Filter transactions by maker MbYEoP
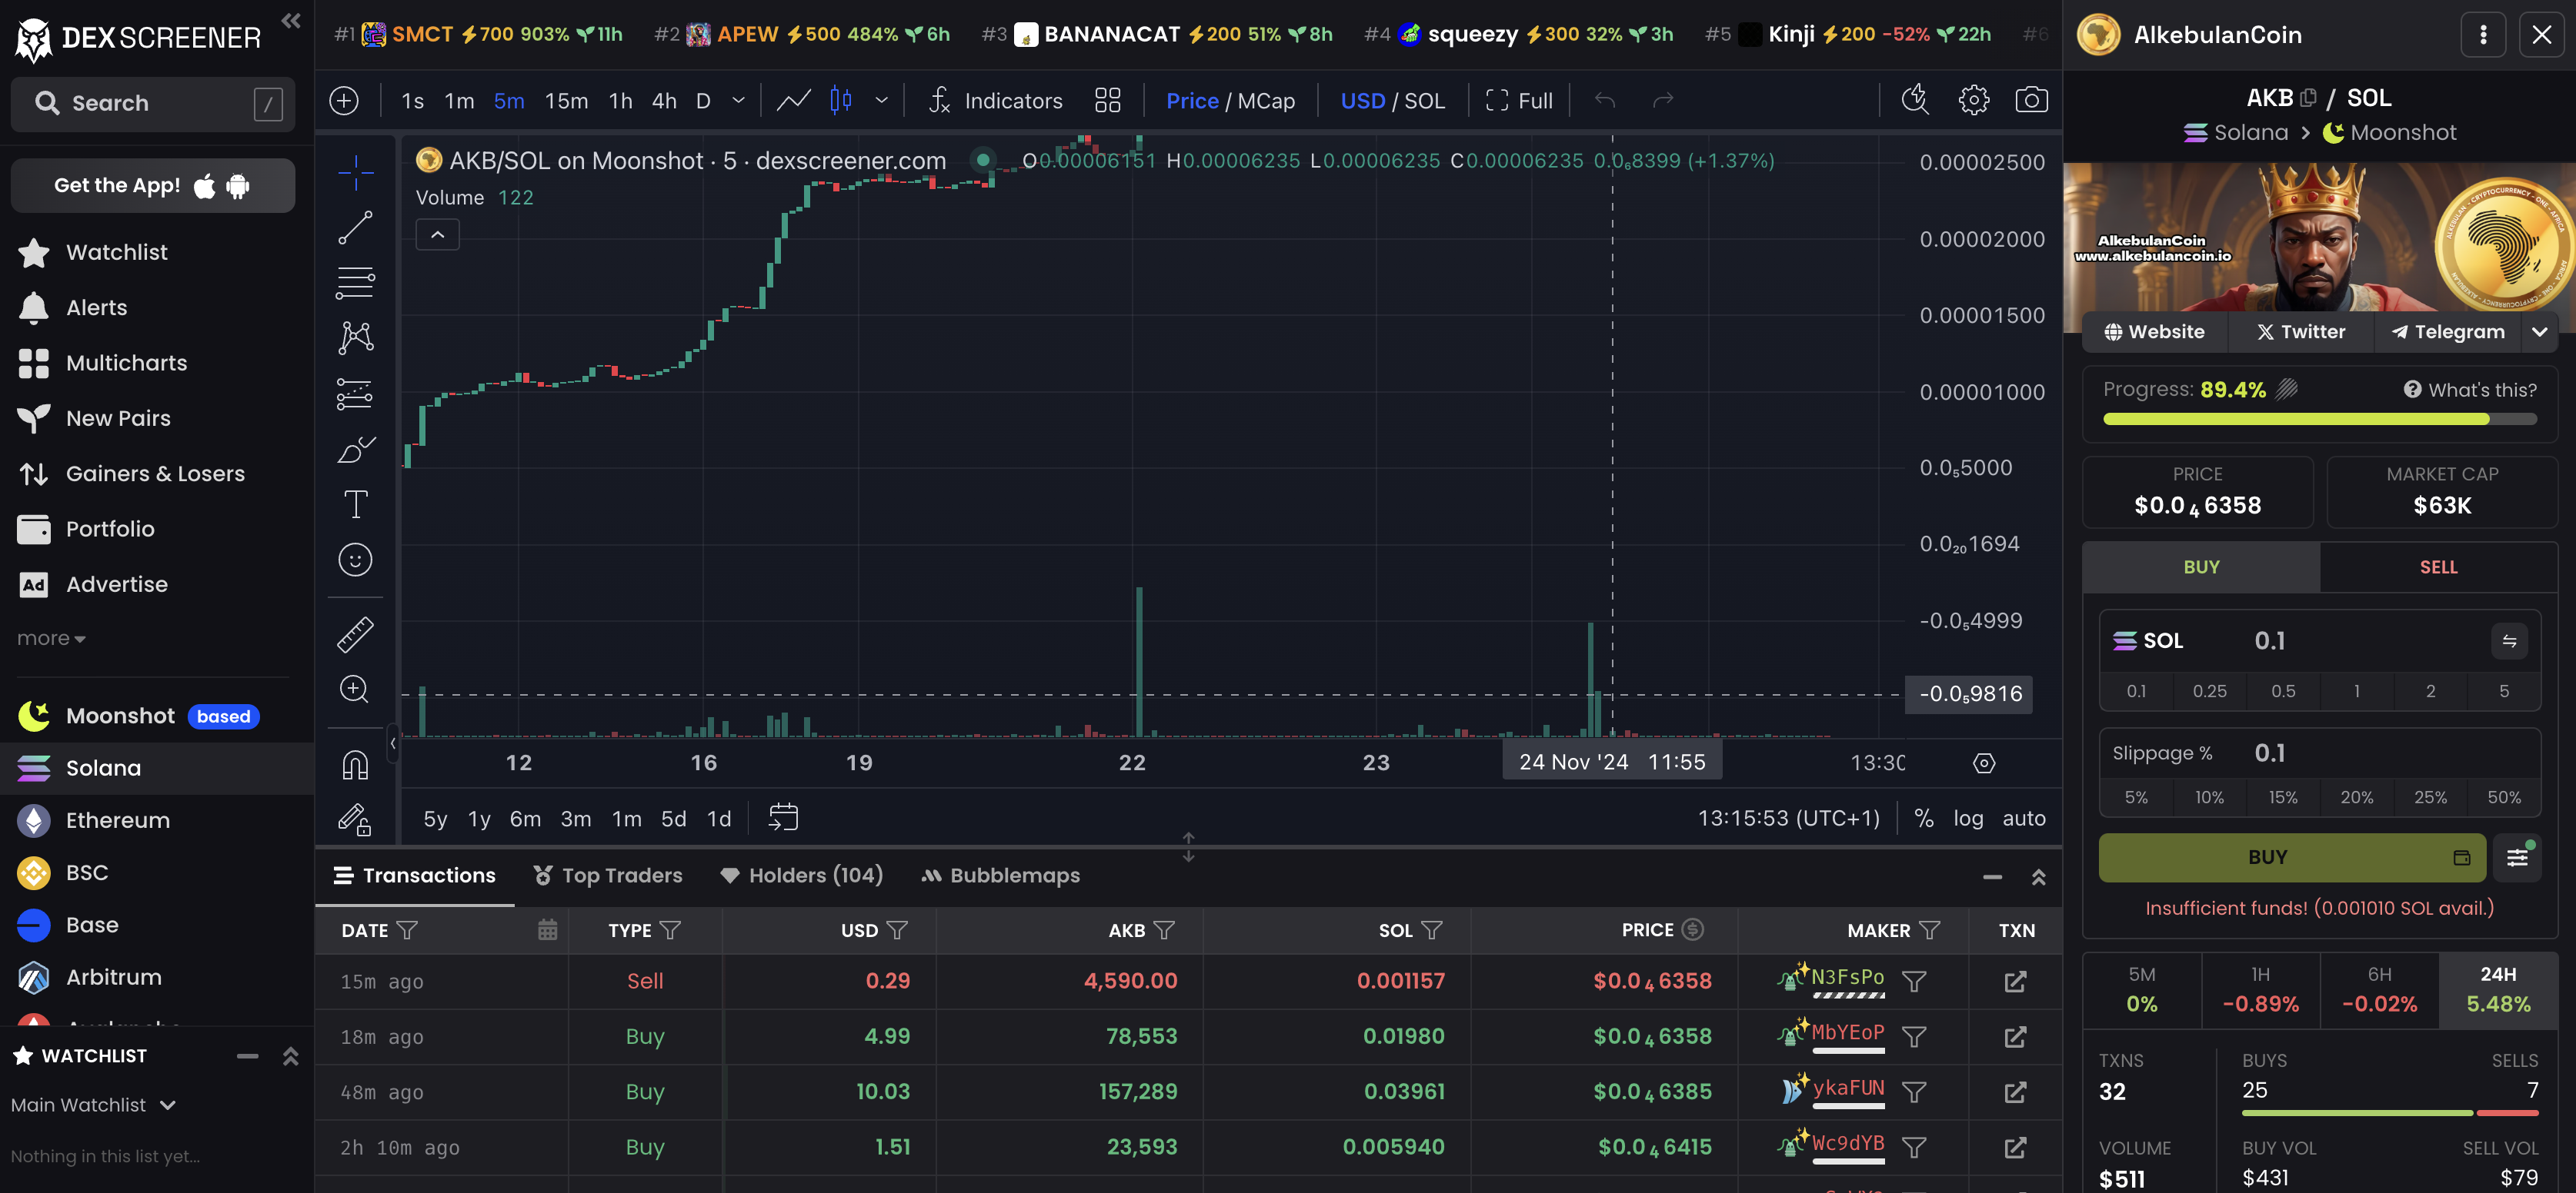 (1914, 1037)
